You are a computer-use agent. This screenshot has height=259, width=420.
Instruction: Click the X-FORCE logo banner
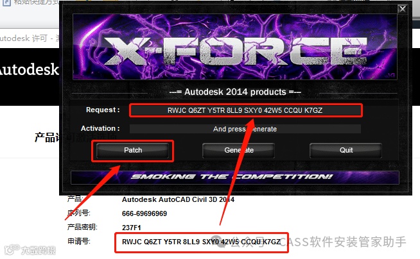coord(235,47)
